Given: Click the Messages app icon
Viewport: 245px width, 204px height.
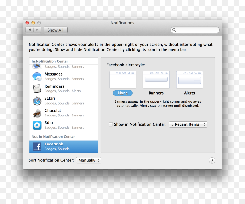Looking at the screenshot, I should pos(37,76).
